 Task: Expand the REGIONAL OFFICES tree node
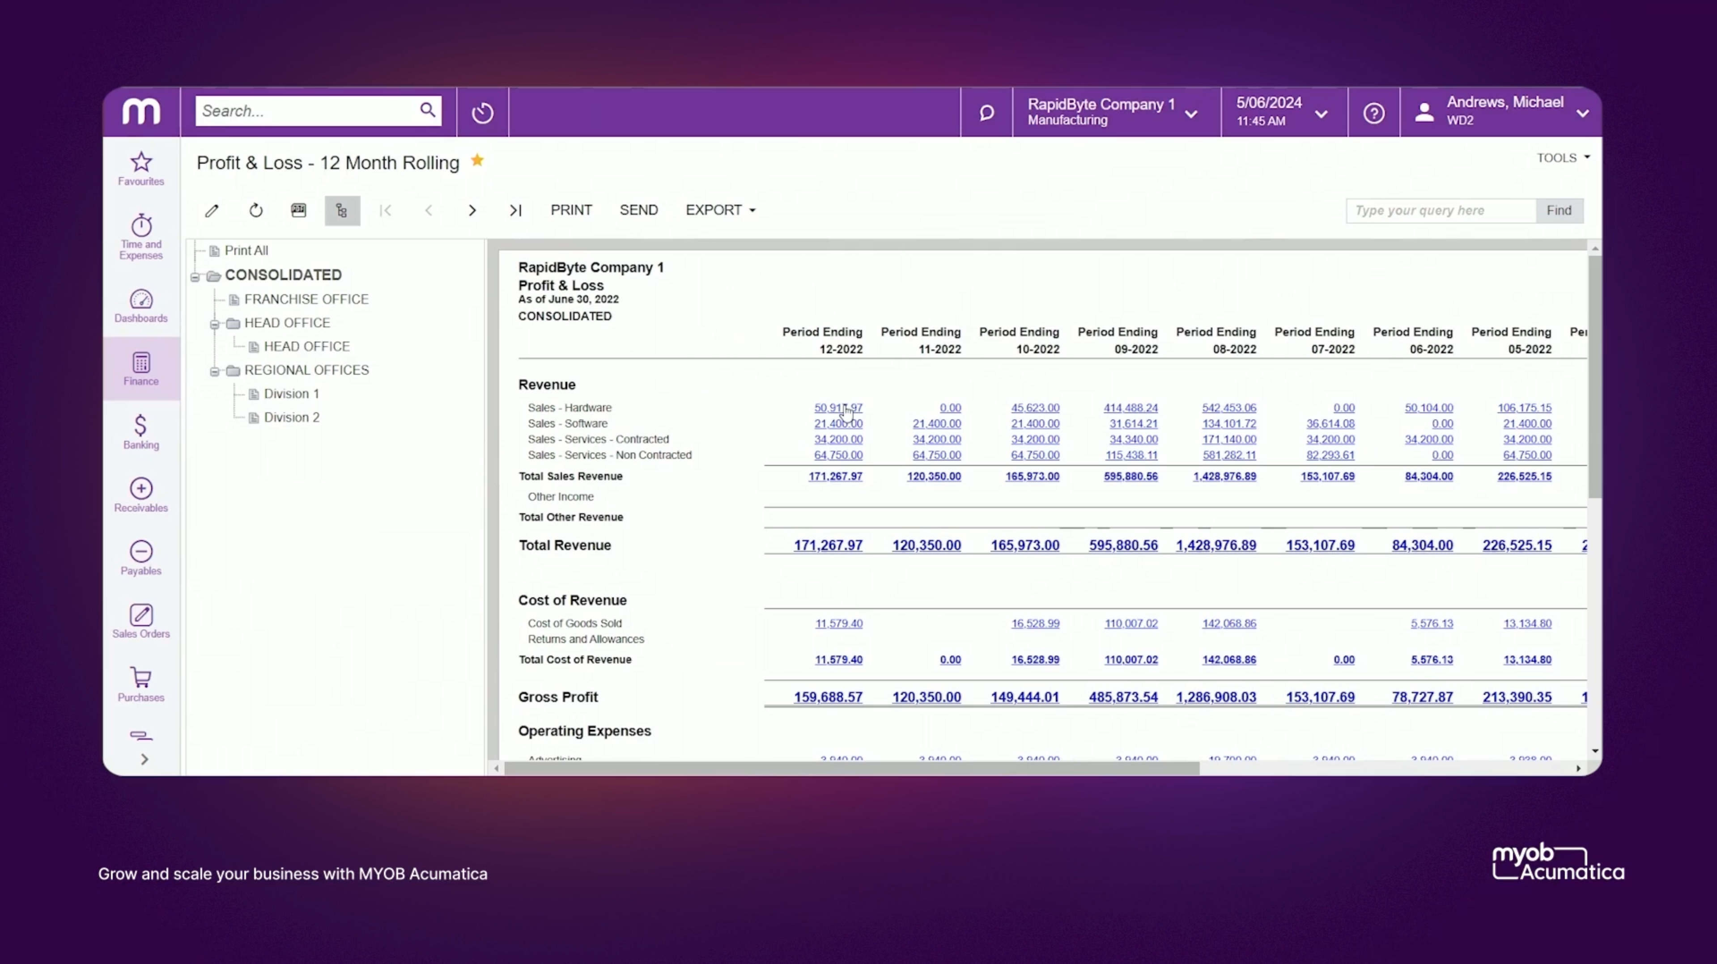[x=214, y=372]
